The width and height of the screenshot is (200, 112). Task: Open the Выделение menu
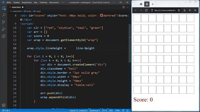[x=27, y=2]
